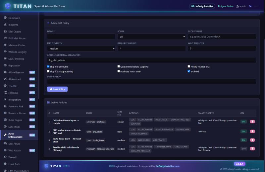Image resolution: width=265 pixels, height=172 pixels.
Task: Focus the Scope Value input field
Action: [x=222, y=37]
